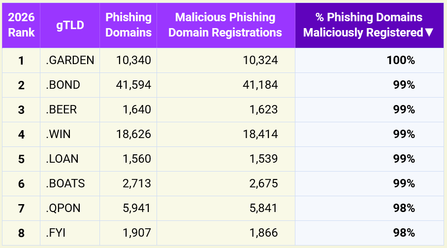This screenshot has width=447, height=248.
Task: Sort by the gTLD column header
Action: click(70, 25)
